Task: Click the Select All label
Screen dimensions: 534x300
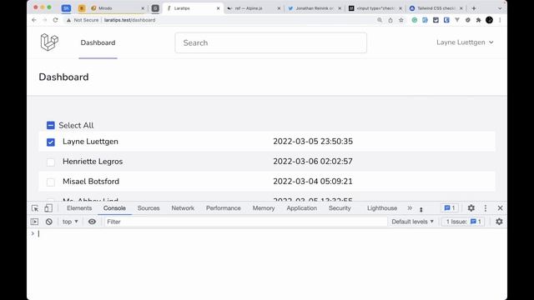Action: [76, 125]
